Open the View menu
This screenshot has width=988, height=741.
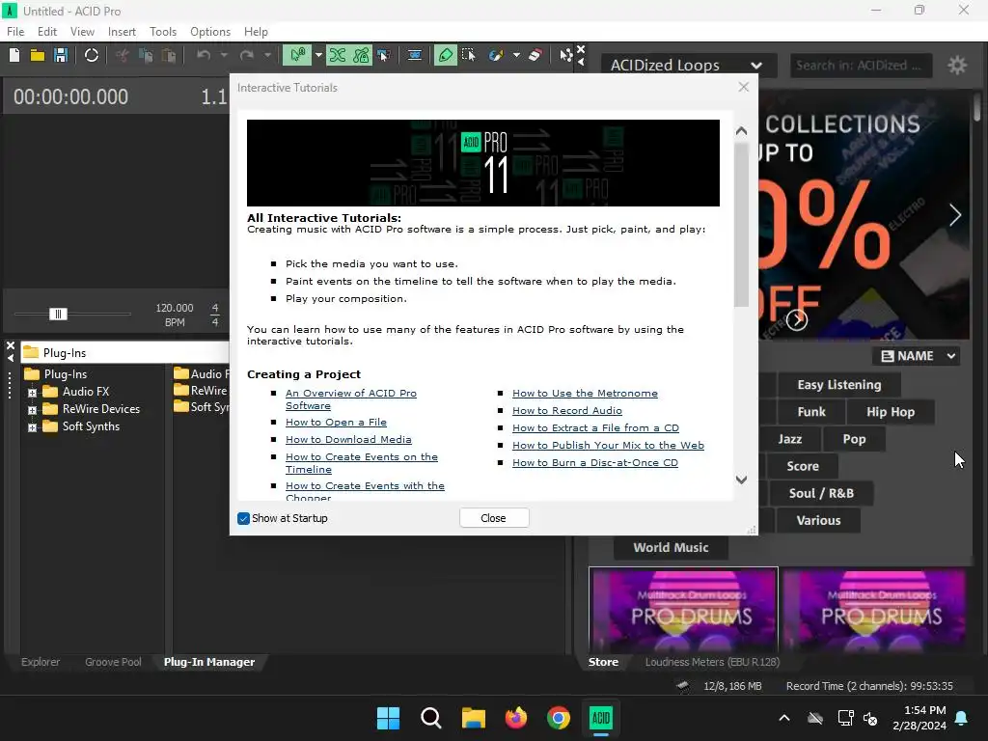[x=82, y=32]
